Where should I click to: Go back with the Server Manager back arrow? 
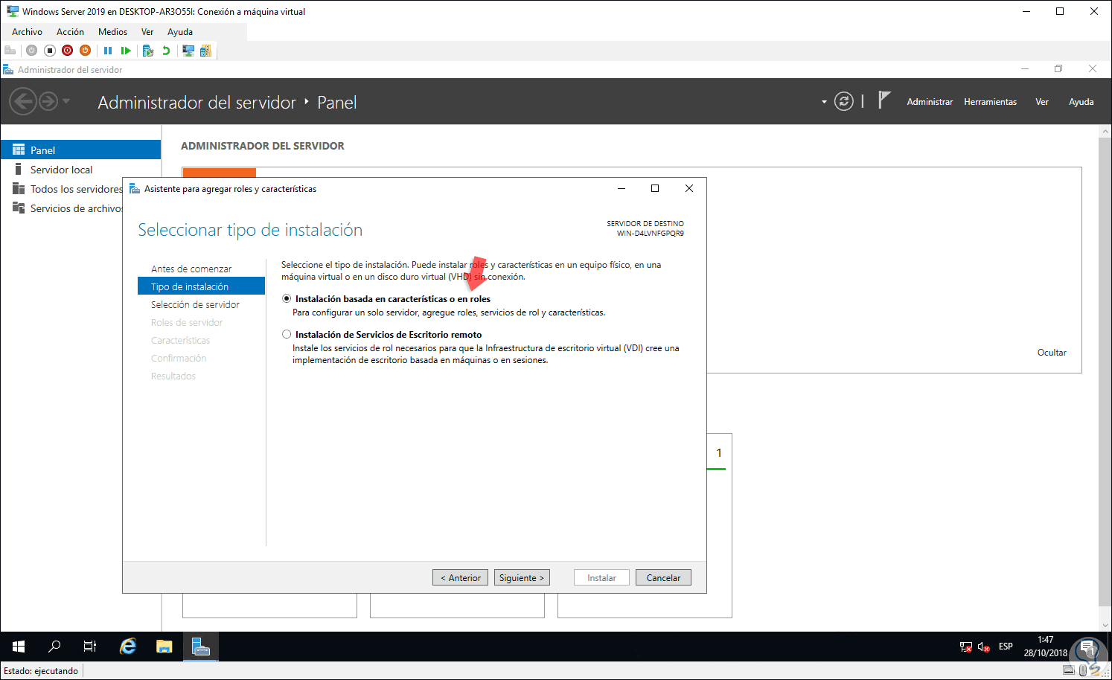pyautogui.click(x=23, y=101)
